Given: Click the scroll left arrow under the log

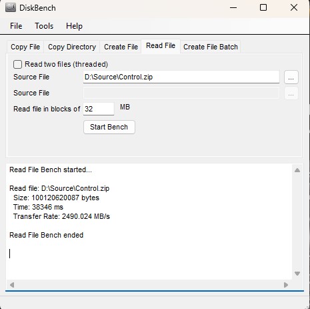Looking at the screenshot, I should tap(12, 285).
